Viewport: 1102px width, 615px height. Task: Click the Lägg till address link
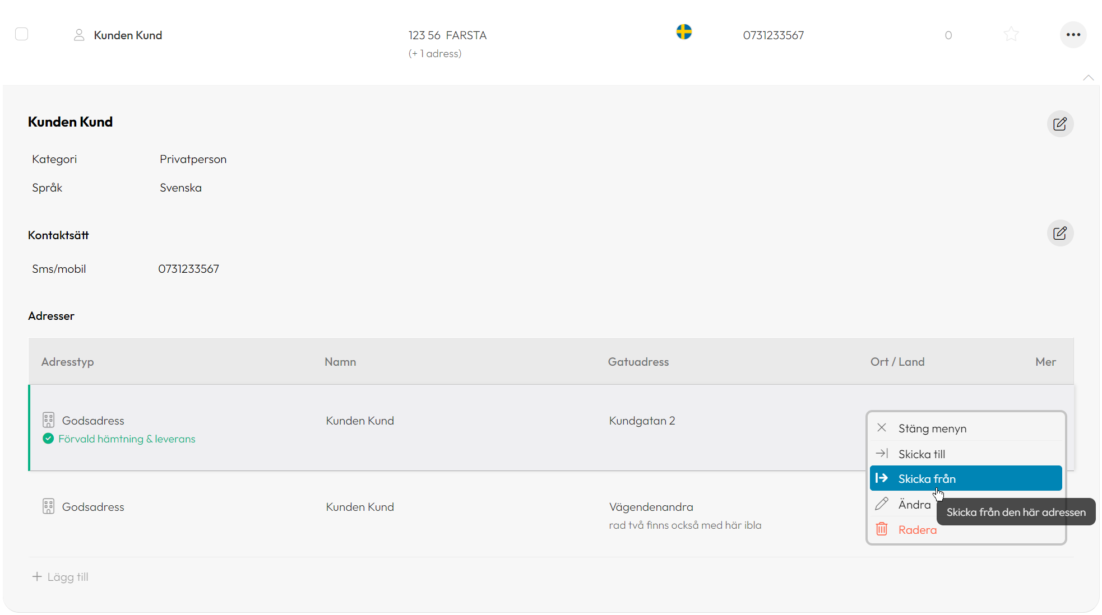click(x=61, y=577)
